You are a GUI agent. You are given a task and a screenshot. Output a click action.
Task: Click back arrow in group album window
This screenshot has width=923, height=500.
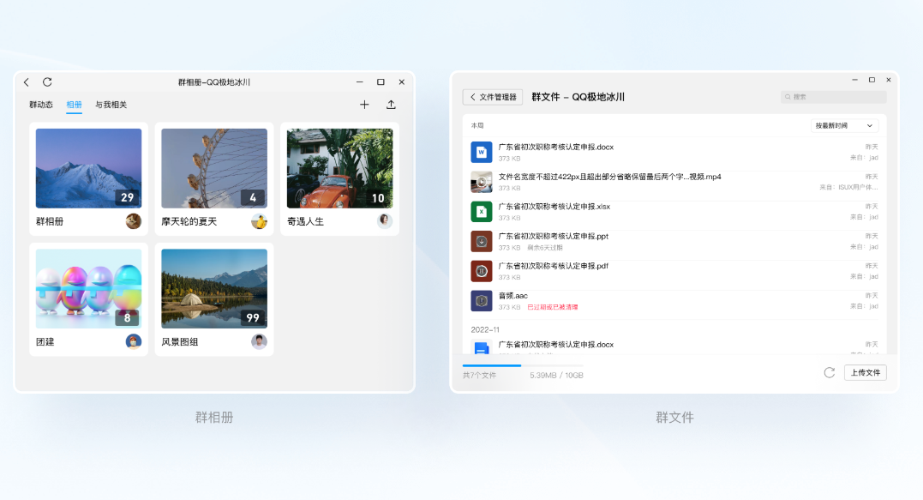(x=27, y=82)
